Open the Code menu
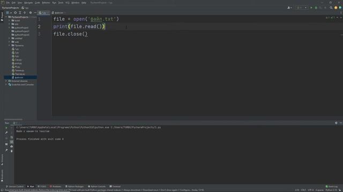The width and height of the screenshot is (343, 192). tap(38, 3)
